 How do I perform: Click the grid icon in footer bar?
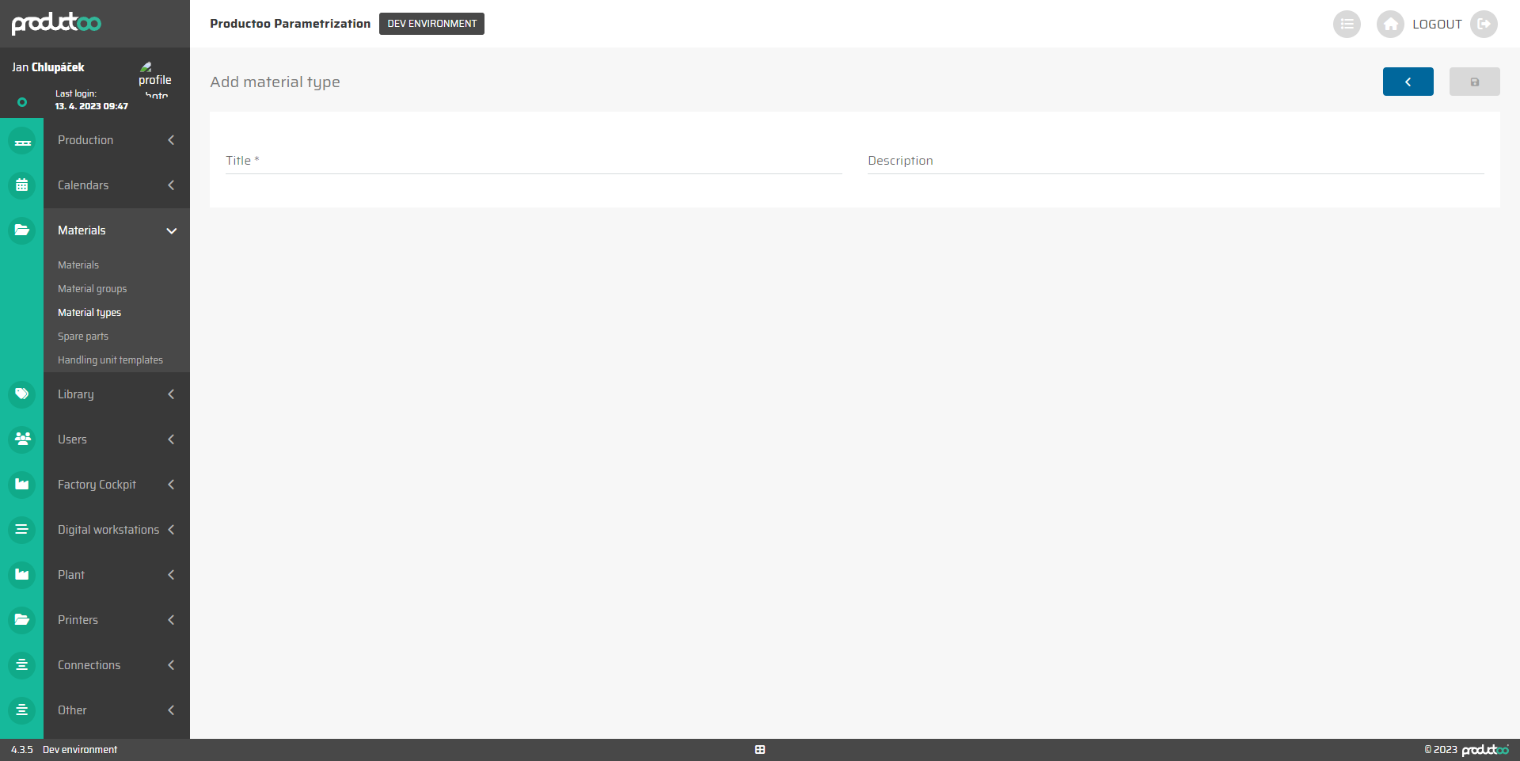760,750
